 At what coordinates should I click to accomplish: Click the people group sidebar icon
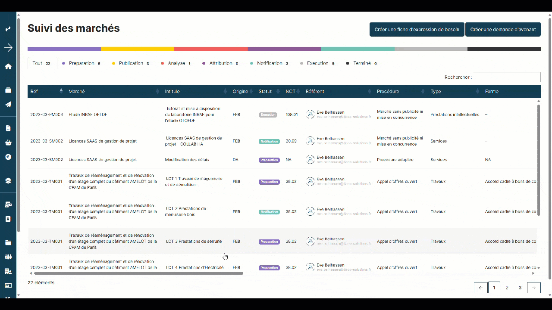(x=8, y=257)
